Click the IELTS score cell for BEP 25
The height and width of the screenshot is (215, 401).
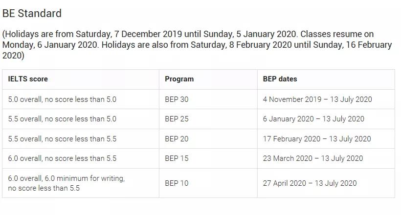coord(62,119)
